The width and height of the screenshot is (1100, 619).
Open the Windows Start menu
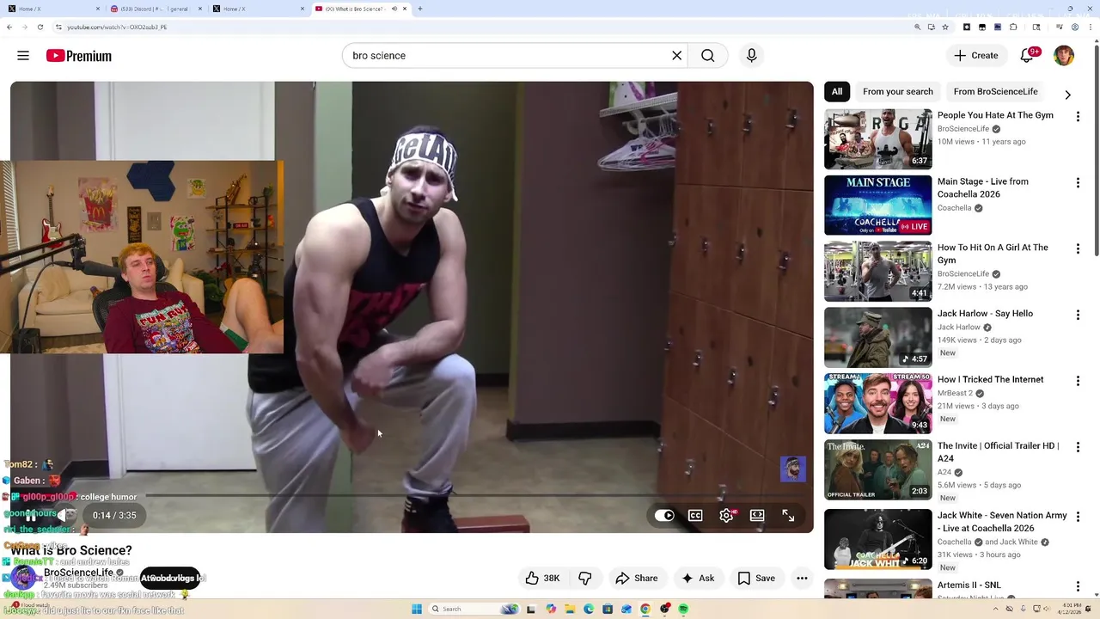point(417,609)
